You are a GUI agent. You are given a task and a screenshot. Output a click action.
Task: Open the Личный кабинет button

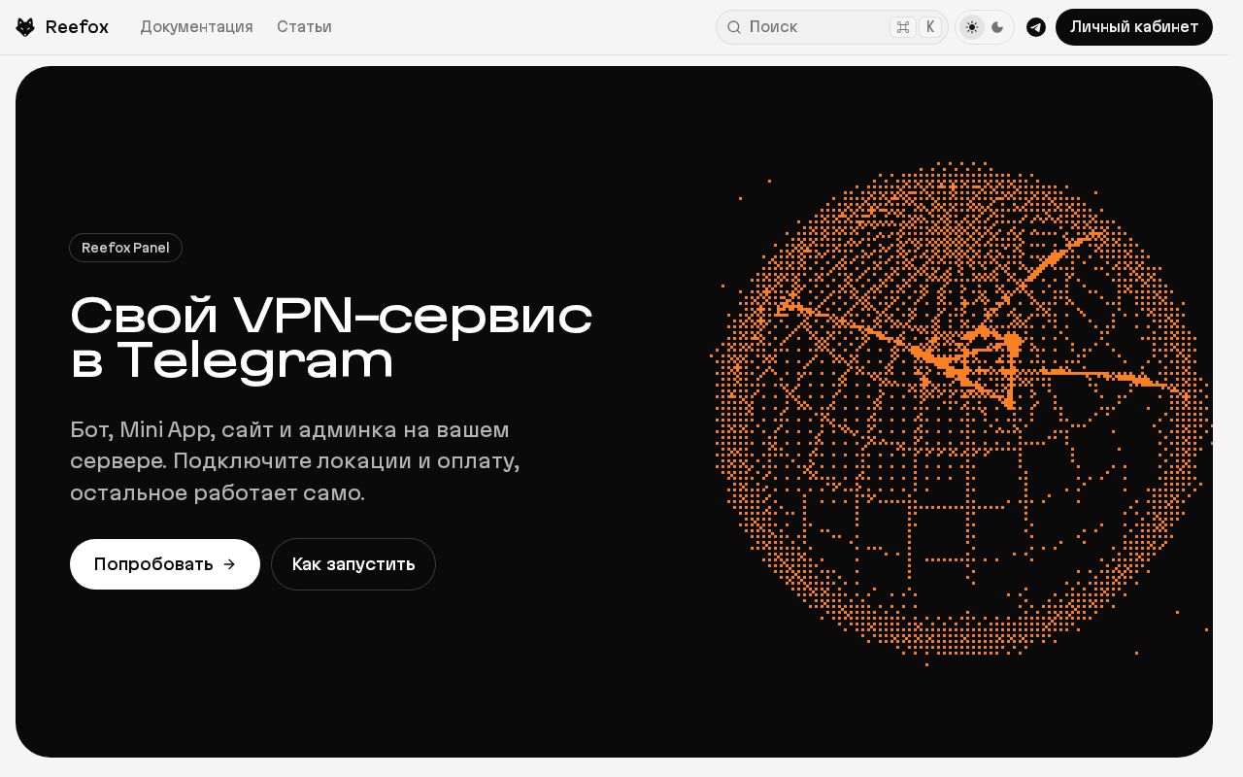(1134, 27)
